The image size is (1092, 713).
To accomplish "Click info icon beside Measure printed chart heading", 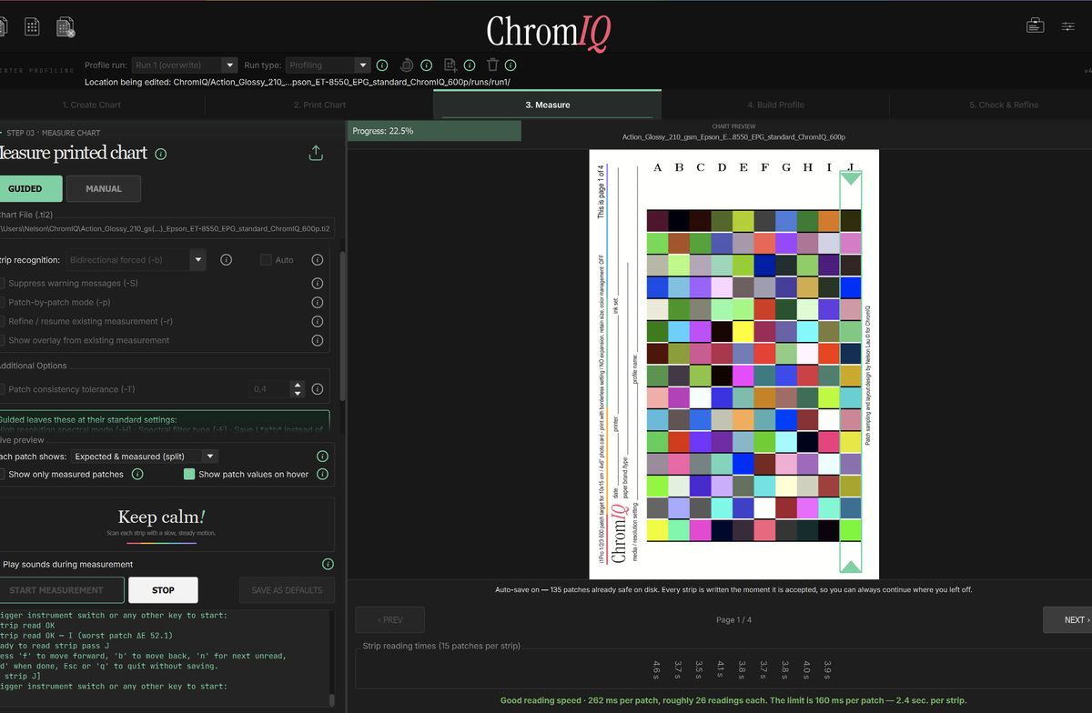I will click(161, 154).
